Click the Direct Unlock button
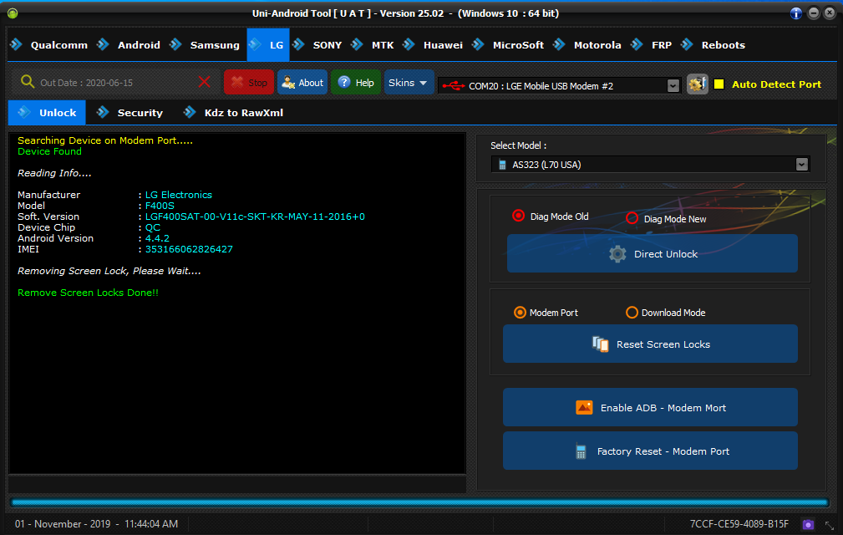Screen dimensions: 843x535 pyautogui.click(x=653, y=253)
